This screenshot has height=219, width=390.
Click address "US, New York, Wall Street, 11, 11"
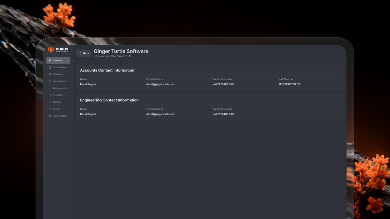tap(112, 56)
